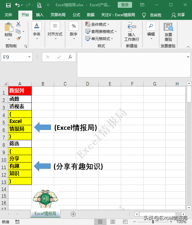This screenshot has width=192, height=225.
Task: Customize the Quick Access Toolbar dropdown
Action: 48,5
